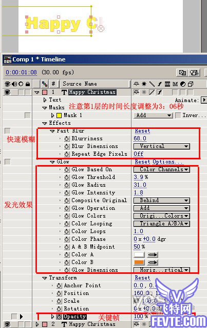Toggle the lock box on Mask 1 row
207x328 pixels.
[28, 116]
